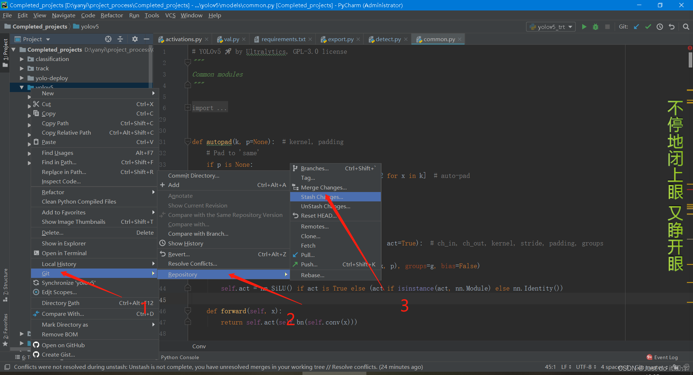Collapse the Completed_projects root node
The width and height of the screenshot is (693, 375).
coord(14,49)
